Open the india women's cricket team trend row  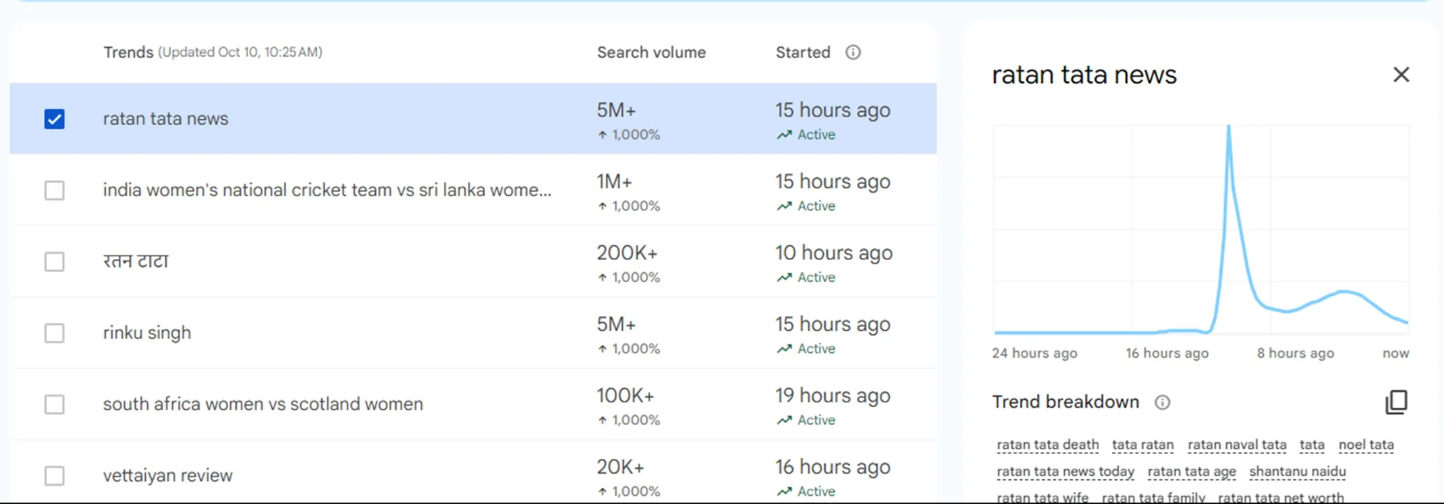(x=327, y=190)
